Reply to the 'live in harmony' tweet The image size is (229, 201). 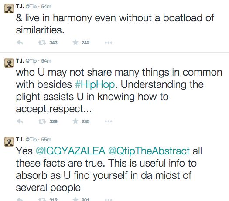tap(20, 43)
